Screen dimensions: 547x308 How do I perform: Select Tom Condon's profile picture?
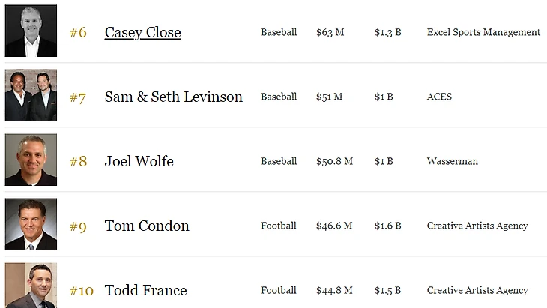click(31, 225)
